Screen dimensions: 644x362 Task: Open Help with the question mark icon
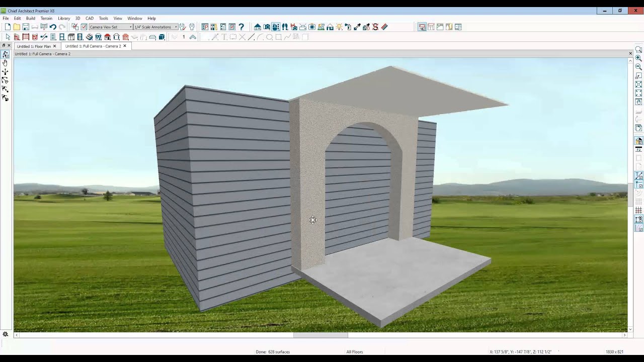click(241, 27)
